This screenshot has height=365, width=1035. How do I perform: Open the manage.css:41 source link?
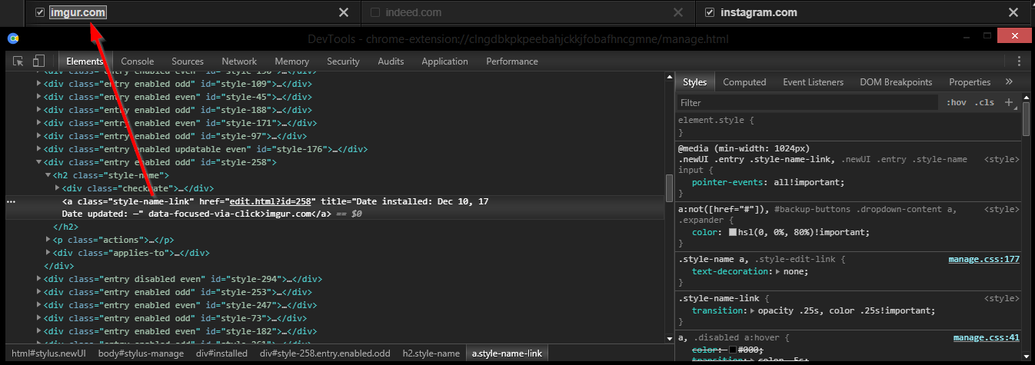click(x=987, y=337)
